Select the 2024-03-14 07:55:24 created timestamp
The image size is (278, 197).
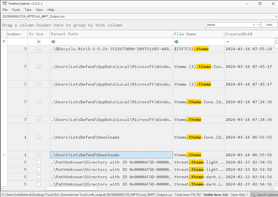coord(249,49)
